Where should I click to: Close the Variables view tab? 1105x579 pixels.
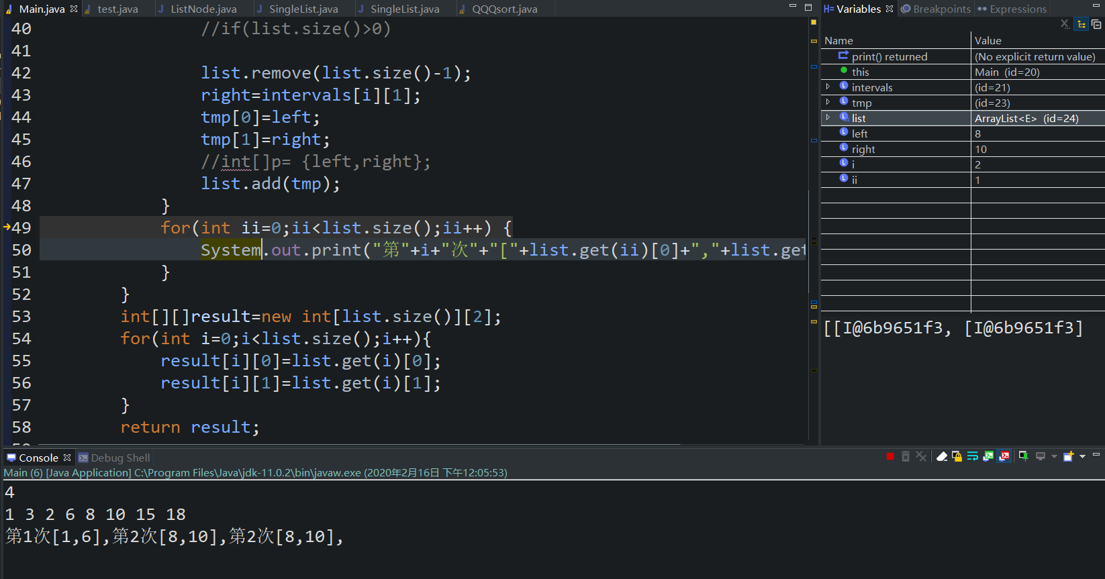pos(890,9)
